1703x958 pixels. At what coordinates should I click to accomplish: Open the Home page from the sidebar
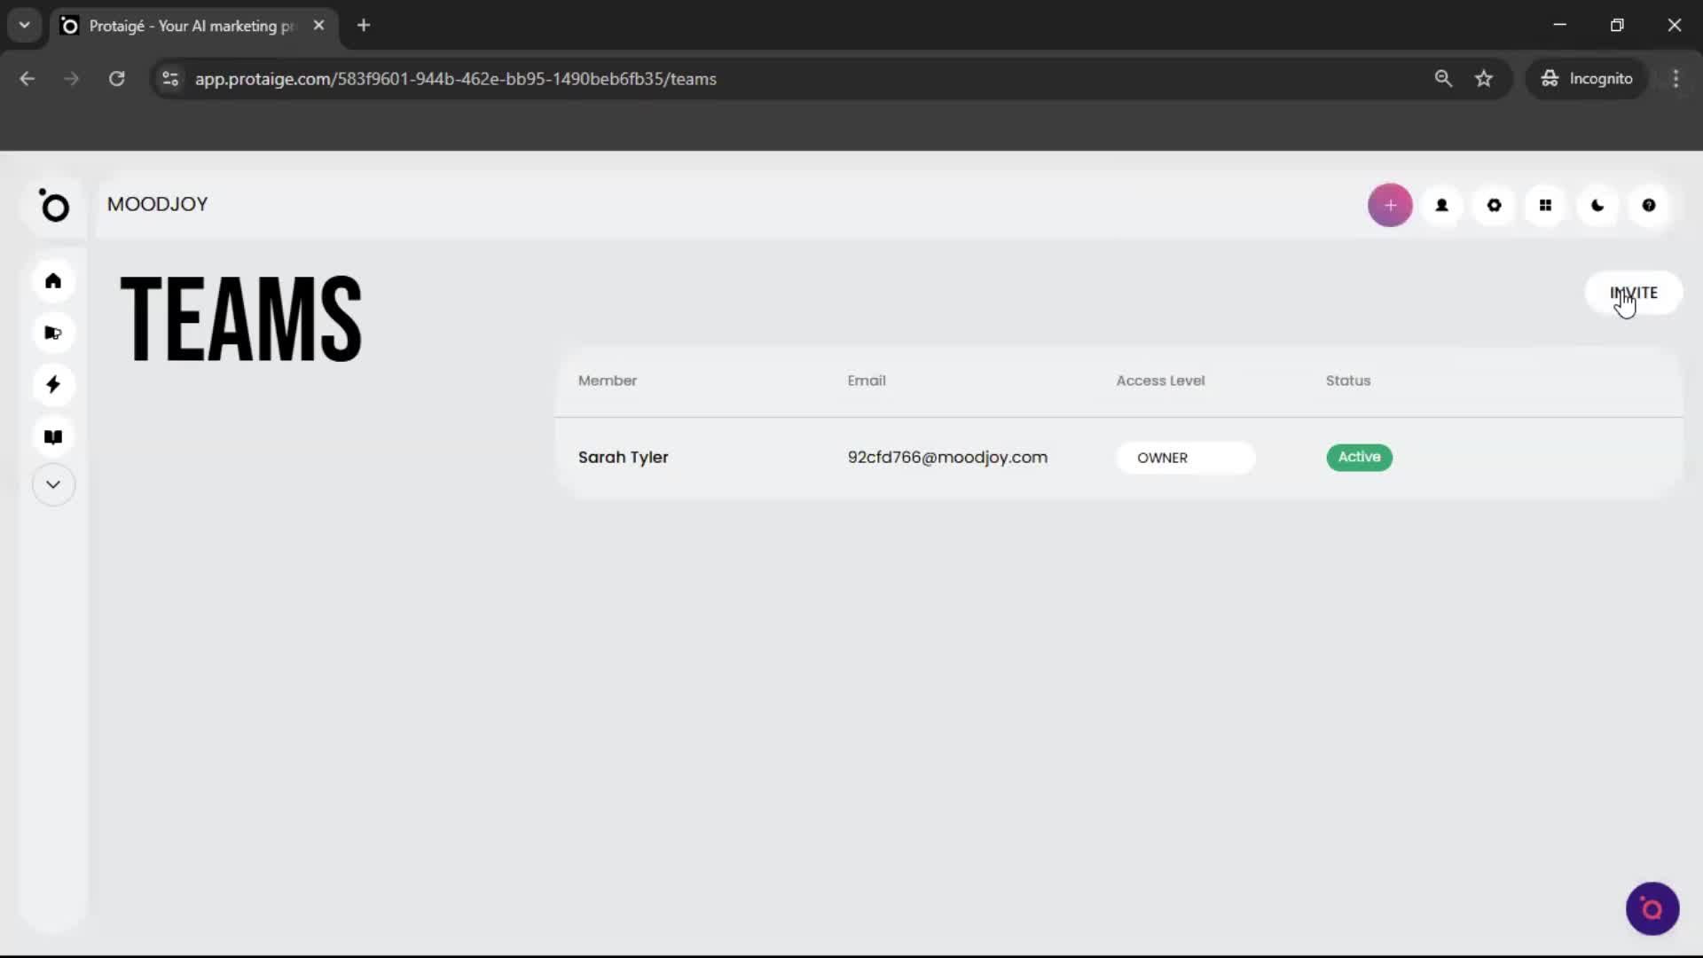tap(53, 280)
